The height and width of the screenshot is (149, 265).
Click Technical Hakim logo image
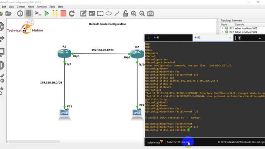tap(25, 26)
